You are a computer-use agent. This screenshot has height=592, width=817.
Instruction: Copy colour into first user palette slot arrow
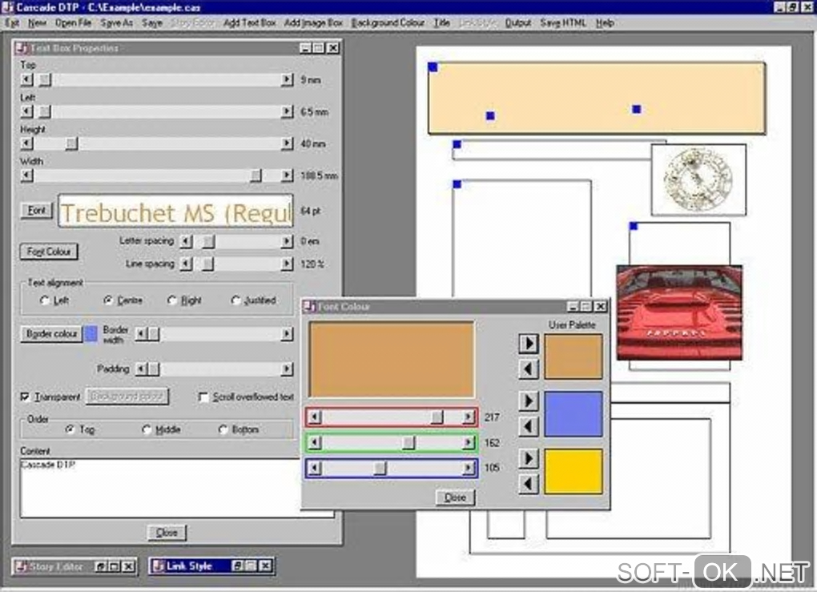click(529, 344)
